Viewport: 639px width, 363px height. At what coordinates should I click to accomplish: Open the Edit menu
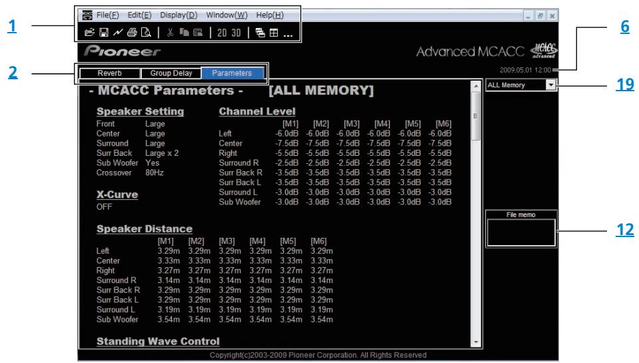click(139, 15)
